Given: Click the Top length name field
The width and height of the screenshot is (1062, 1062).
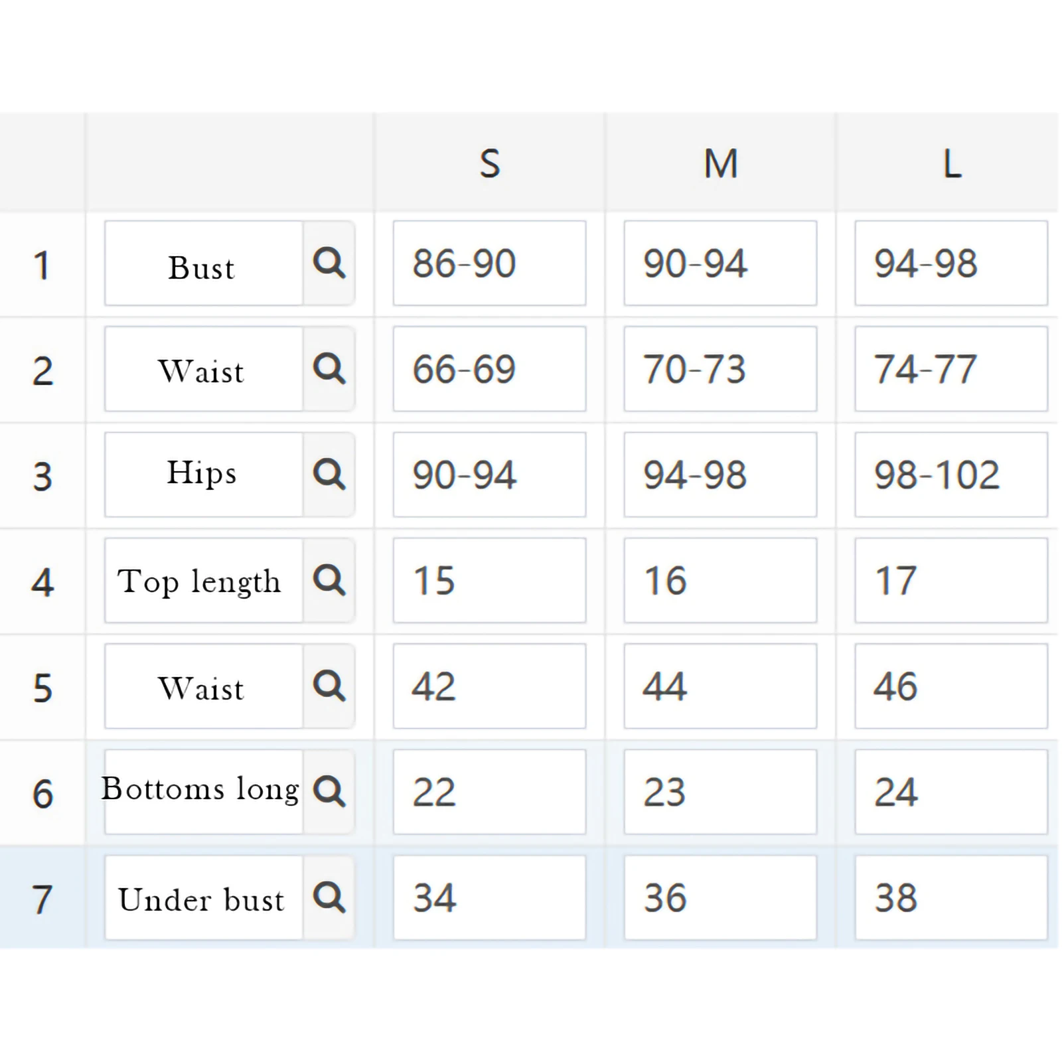Looking at the screenshot, I should tap(203, 581).
